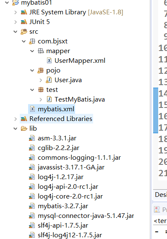
Task: Select slf4j-api-1.7.5.jar
Action: [x=63, y=226]
